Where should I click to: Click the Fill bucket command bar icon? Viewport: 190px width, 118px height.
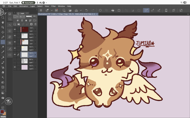tap(113, 10)
